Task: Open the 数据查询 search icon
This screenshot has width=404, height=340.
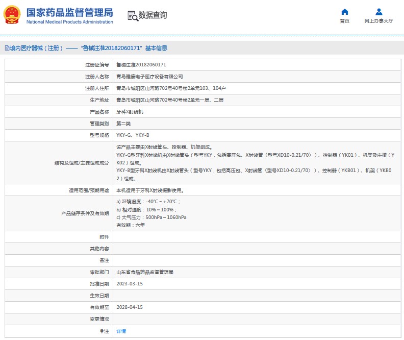Action: 133,16
